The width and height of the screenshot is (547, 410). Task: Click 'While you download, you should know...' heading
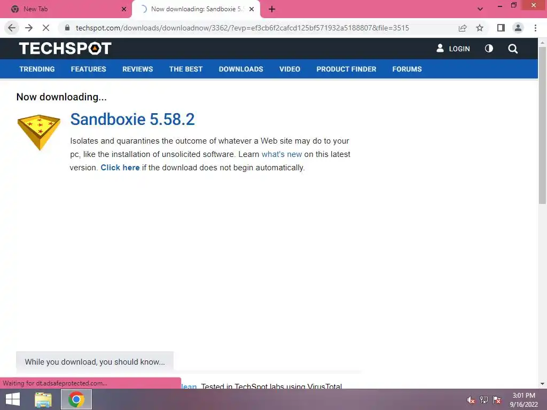95,362
